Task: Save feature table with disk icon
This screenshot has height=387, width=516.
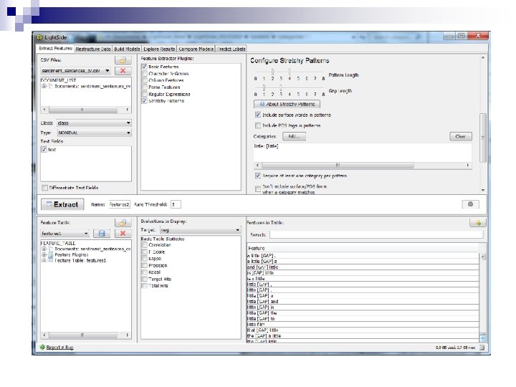Action: (x=102, y=234)
